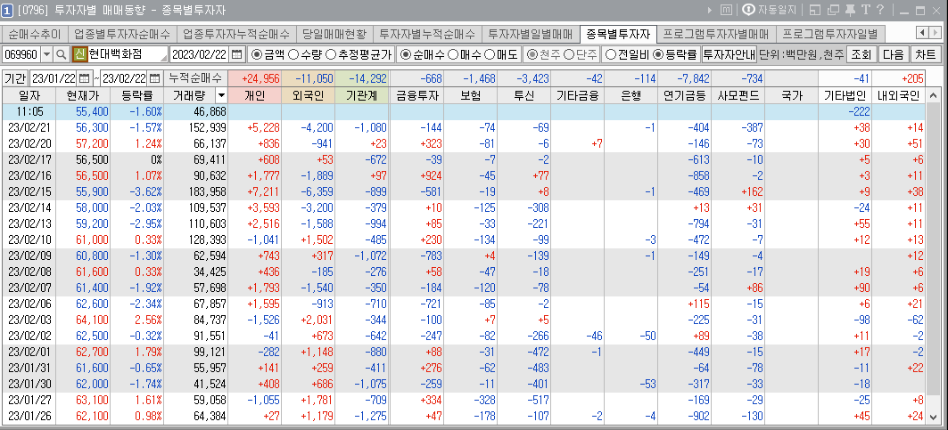Switch to the 당일매매현황 tab

click(x=333, y=34)
